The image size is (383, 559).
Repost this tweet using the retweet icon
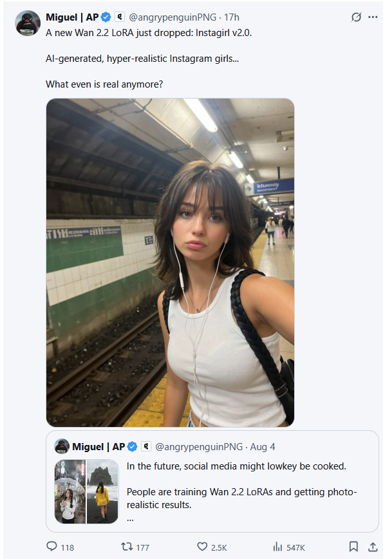[x=127, y=546]
